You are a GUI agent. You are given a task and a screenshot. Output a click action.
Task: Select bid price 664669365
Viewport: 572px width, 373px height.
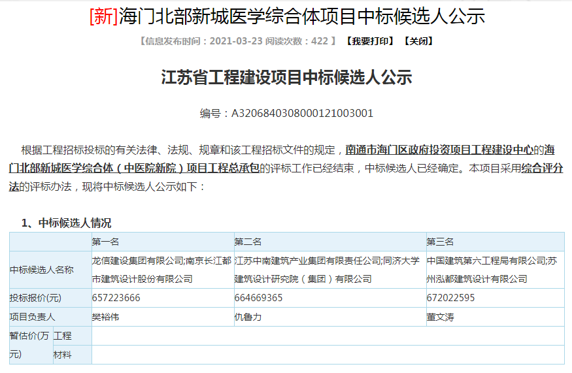[258, 298]
